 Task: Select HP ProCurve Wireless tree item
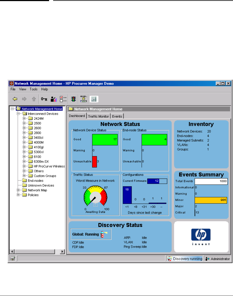(x=49, y=166)
